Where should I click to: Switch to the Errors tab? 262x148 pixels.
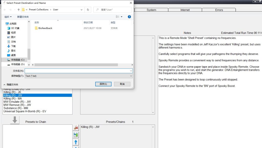(219, 10)
